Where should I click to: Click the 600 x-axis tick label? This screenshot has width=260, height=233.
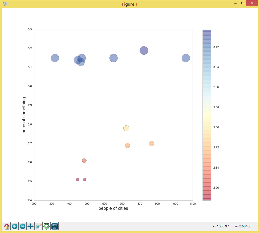(x=105, y=204)
